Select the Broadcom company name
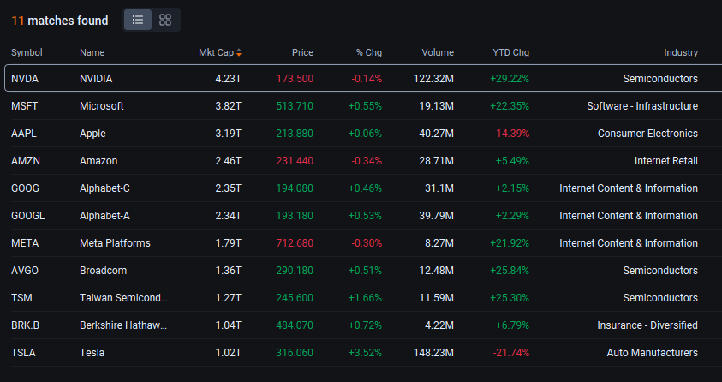 click(x=103, y=271)
